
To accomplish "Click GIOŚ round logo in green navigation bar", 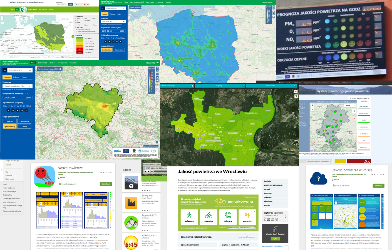I will click(x=23, y=9).
